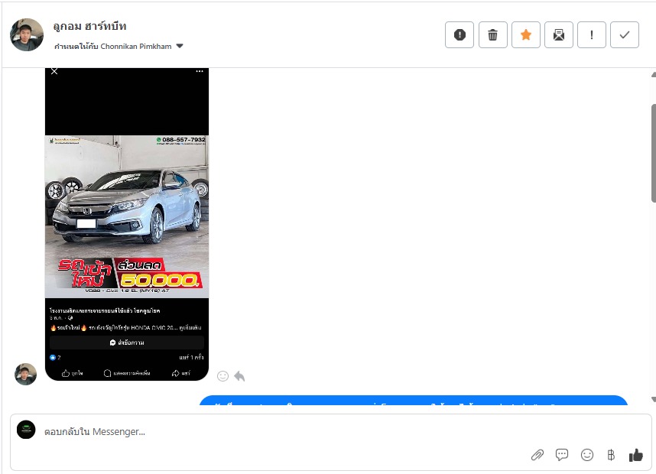Reply to the shared car post message
Image resolution: width=656 pixels, height=474 pixels.
(239, 376)
